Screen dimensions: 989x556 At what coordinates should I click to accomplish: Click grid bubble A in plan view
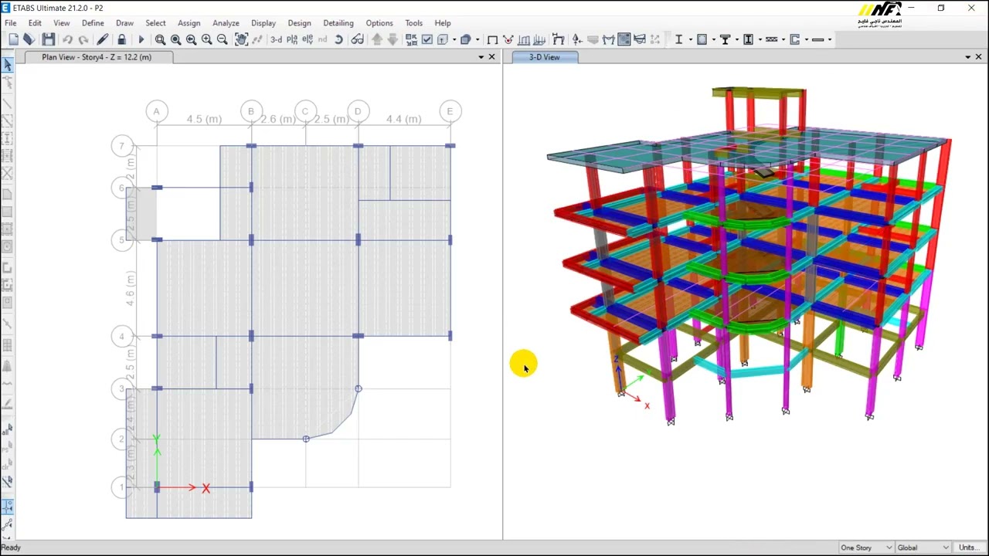156,111
